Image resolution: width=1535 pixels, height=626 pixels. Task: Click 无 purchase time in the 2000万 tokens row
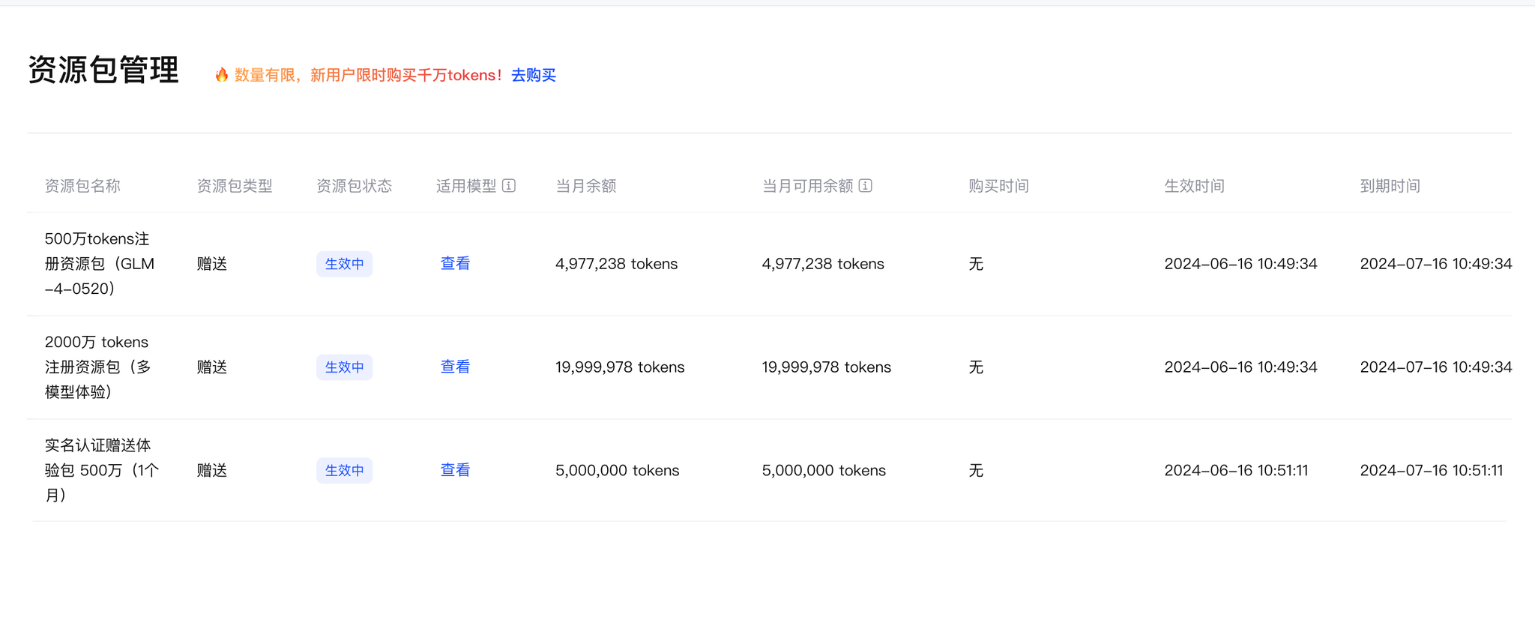[x=976, y=367]
